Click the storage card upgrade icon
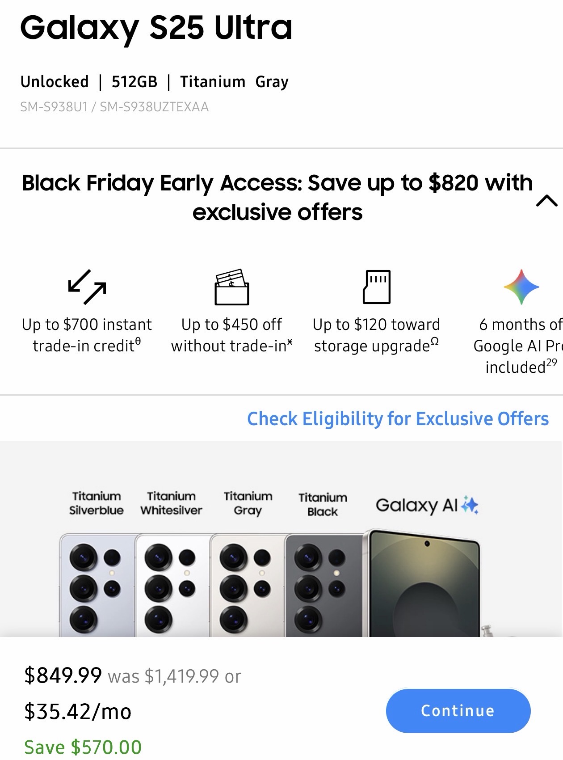The image size is (563, 760). 376,287
